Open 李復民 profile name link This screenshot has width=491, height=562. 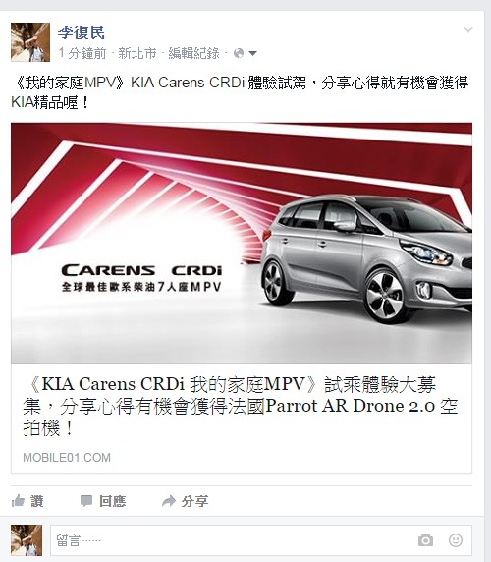[x=82, y=32]
